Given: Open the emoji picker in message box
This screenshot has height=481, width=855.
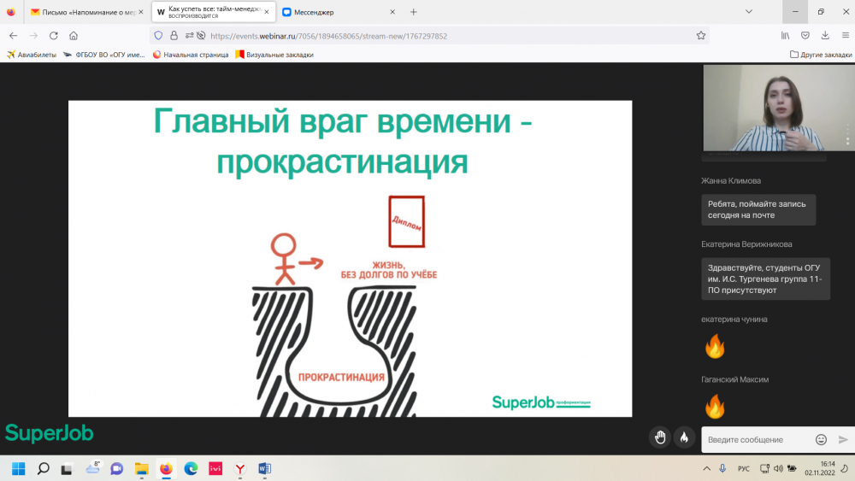Looking at the screenshot, I should [x=821, y=439].
